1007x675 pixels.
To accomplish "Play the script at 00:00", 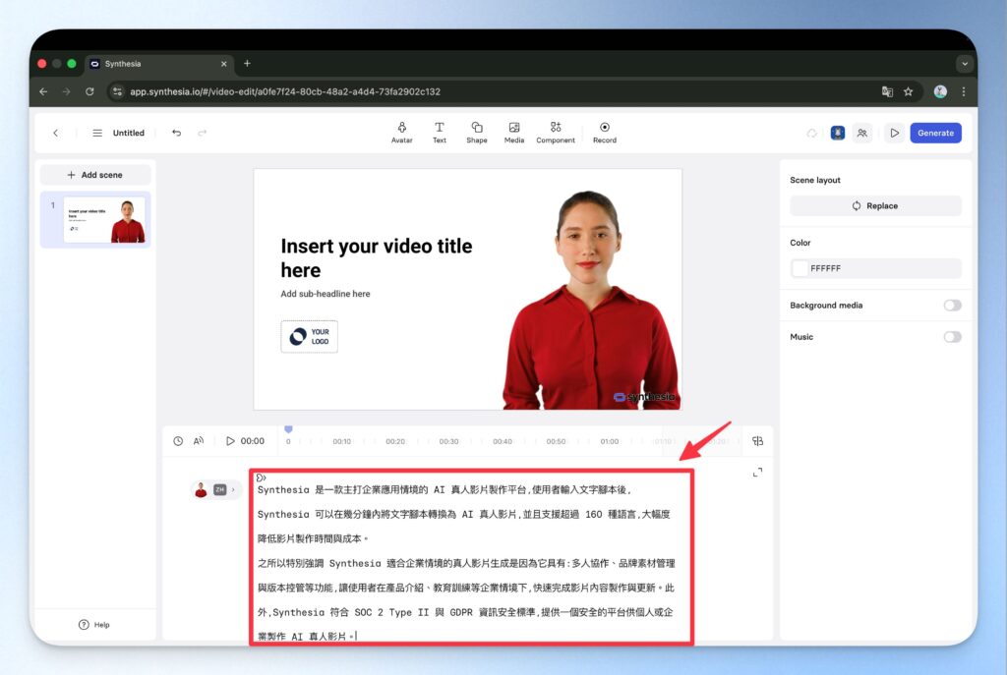I will click(x=230, y=441).
